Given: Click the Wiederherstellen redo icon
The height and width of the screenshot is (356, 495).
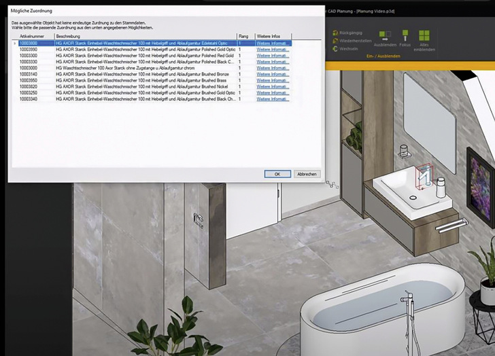Looking at the screenshot, I should tap(335, 41).
